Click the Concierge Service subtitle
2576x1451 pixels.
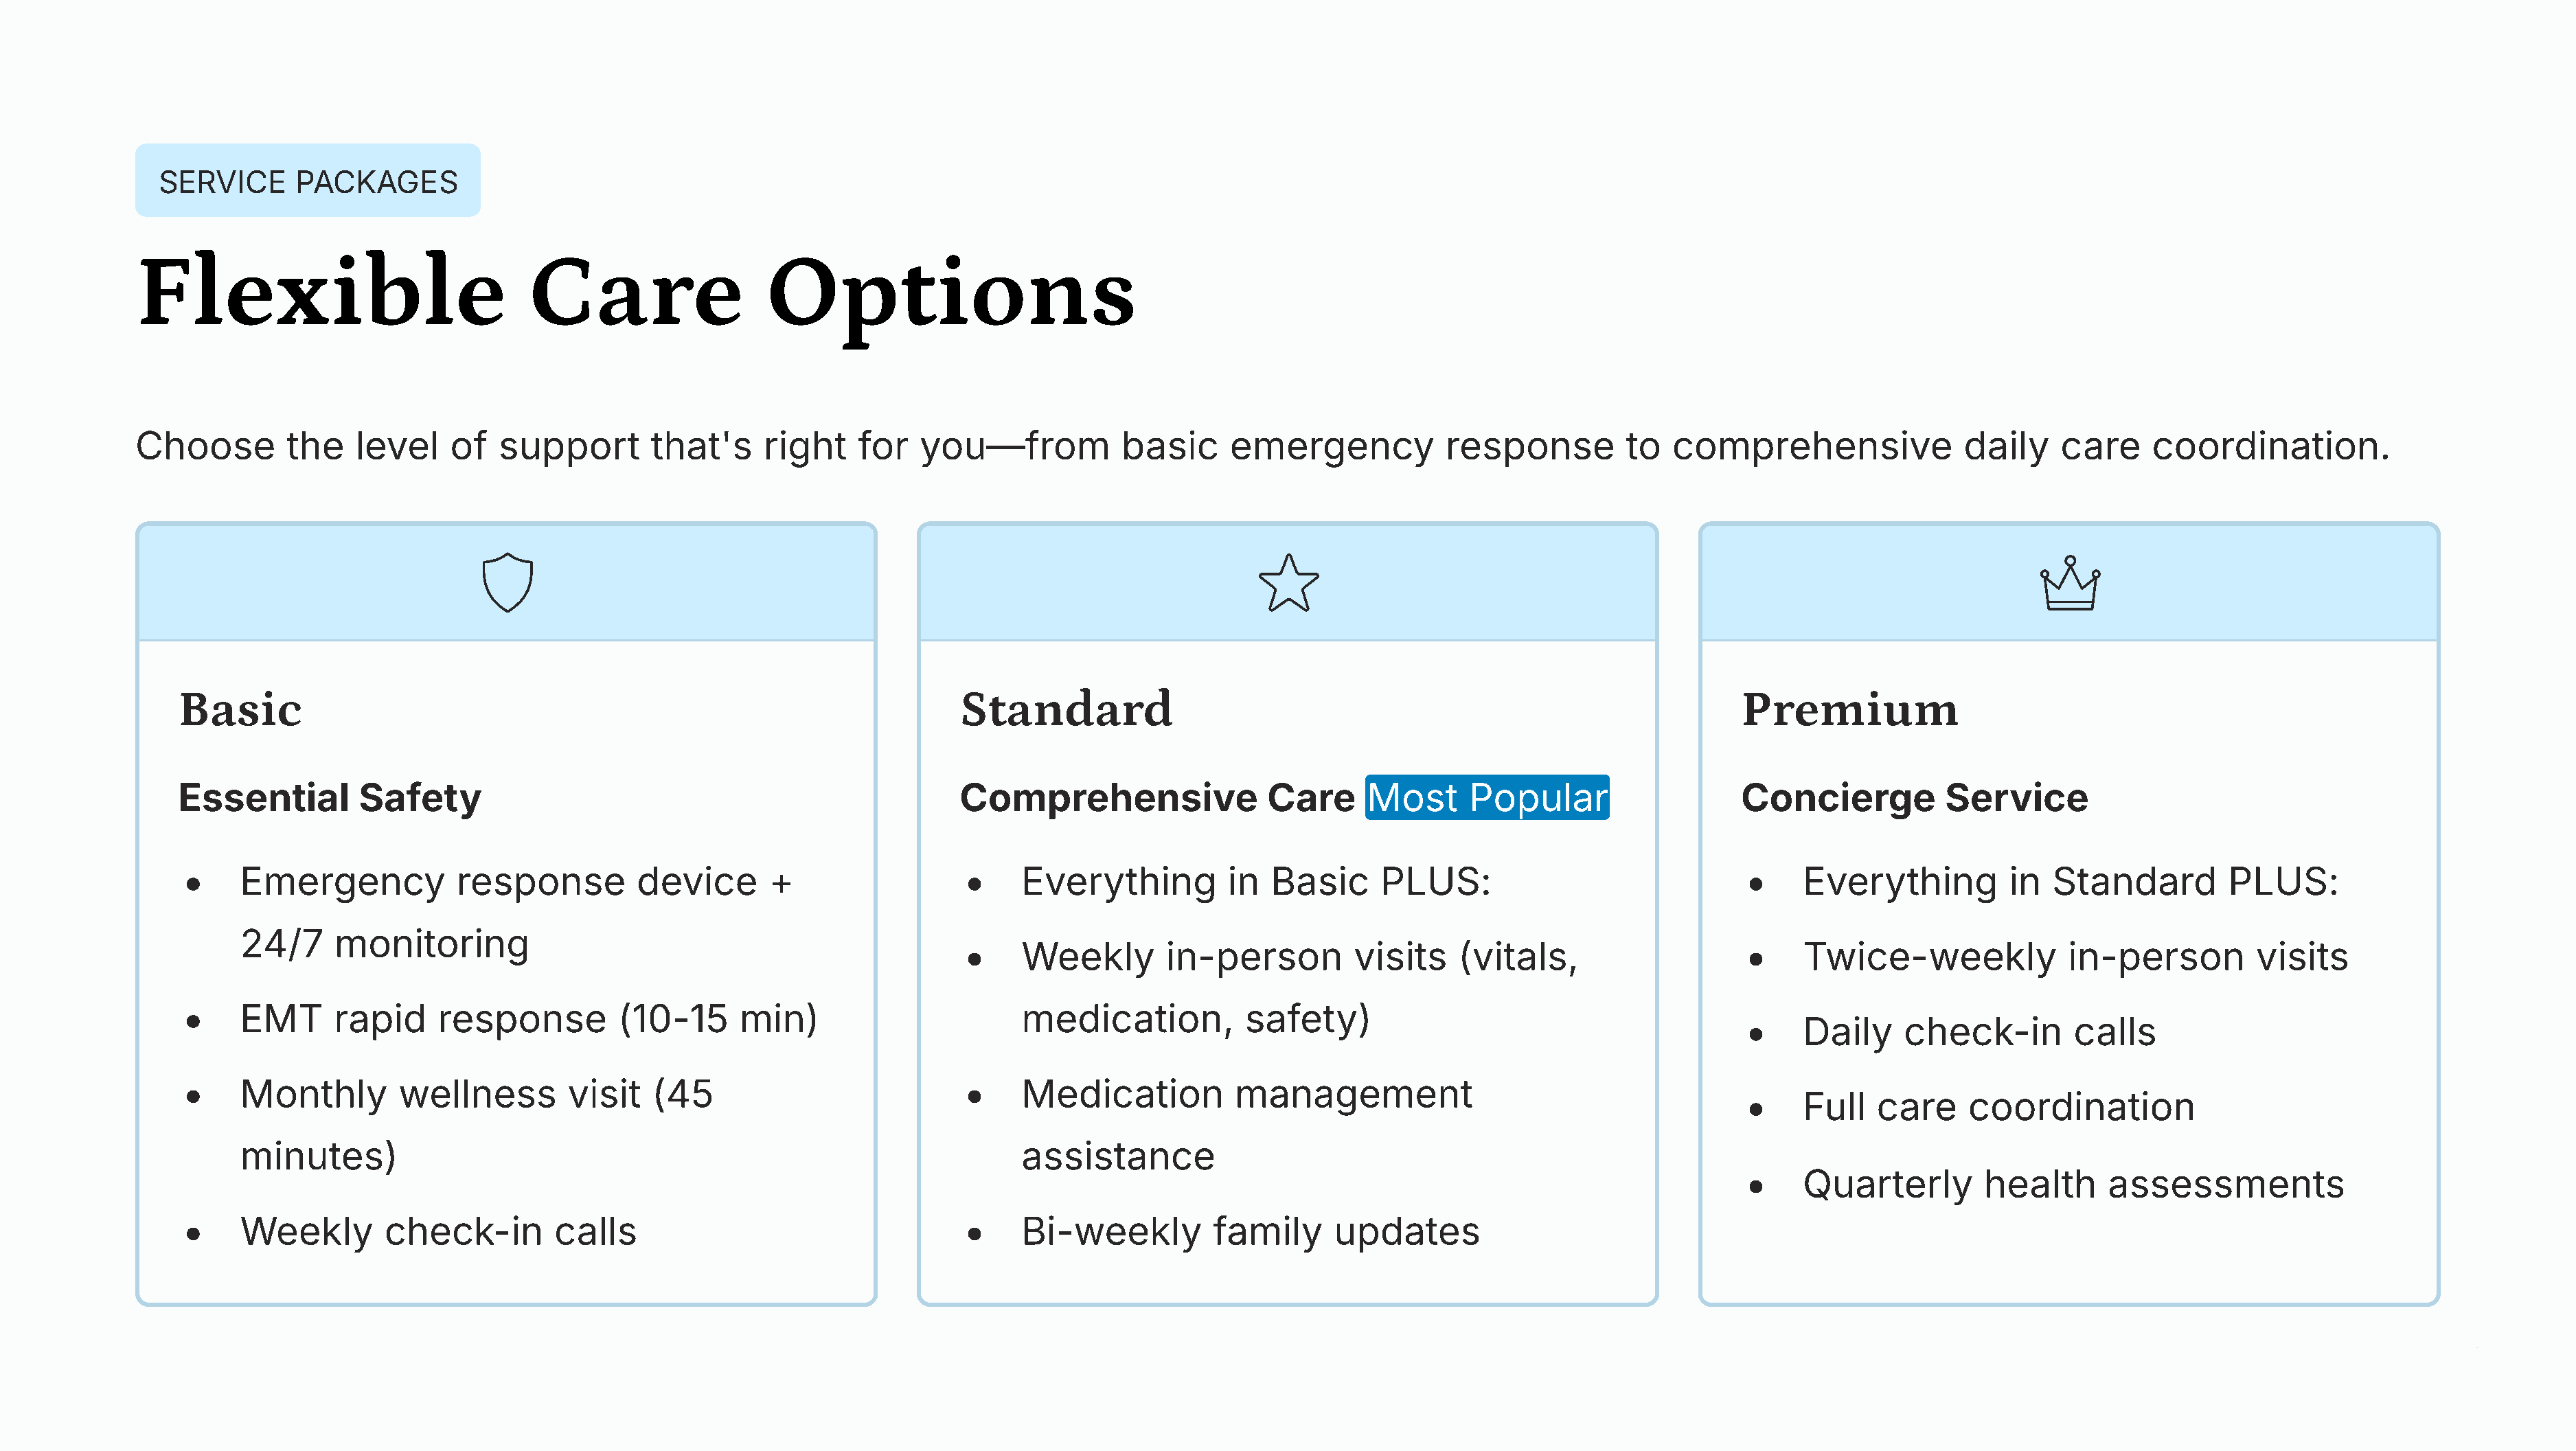point(1914,798)
